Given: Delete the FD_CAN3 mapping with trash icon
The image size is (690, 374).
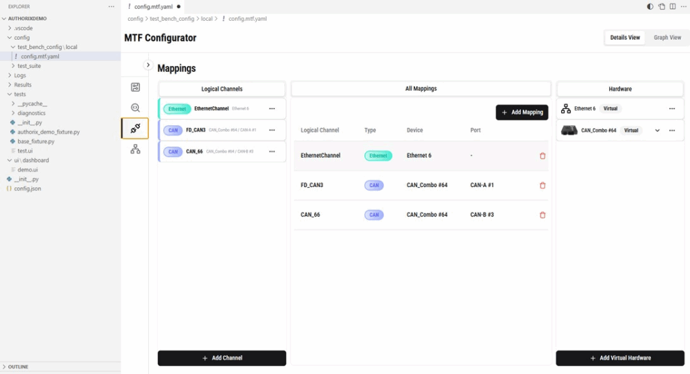Looking at the screenshot, I should [x=542, y=185].
